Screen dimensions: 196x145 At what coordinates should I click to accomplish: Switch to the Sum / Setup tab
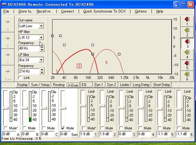point(40,85)
